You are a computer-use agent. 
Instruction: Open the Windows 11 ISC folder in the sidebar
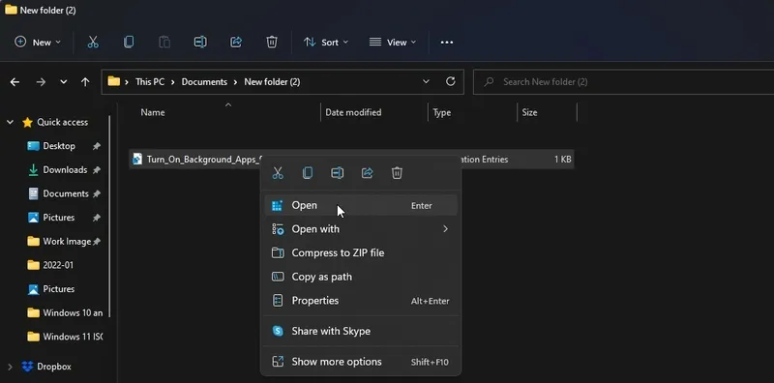[x=65, y=337]
